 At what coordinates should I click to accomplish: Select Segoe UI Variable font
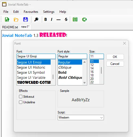pos(34,77)
